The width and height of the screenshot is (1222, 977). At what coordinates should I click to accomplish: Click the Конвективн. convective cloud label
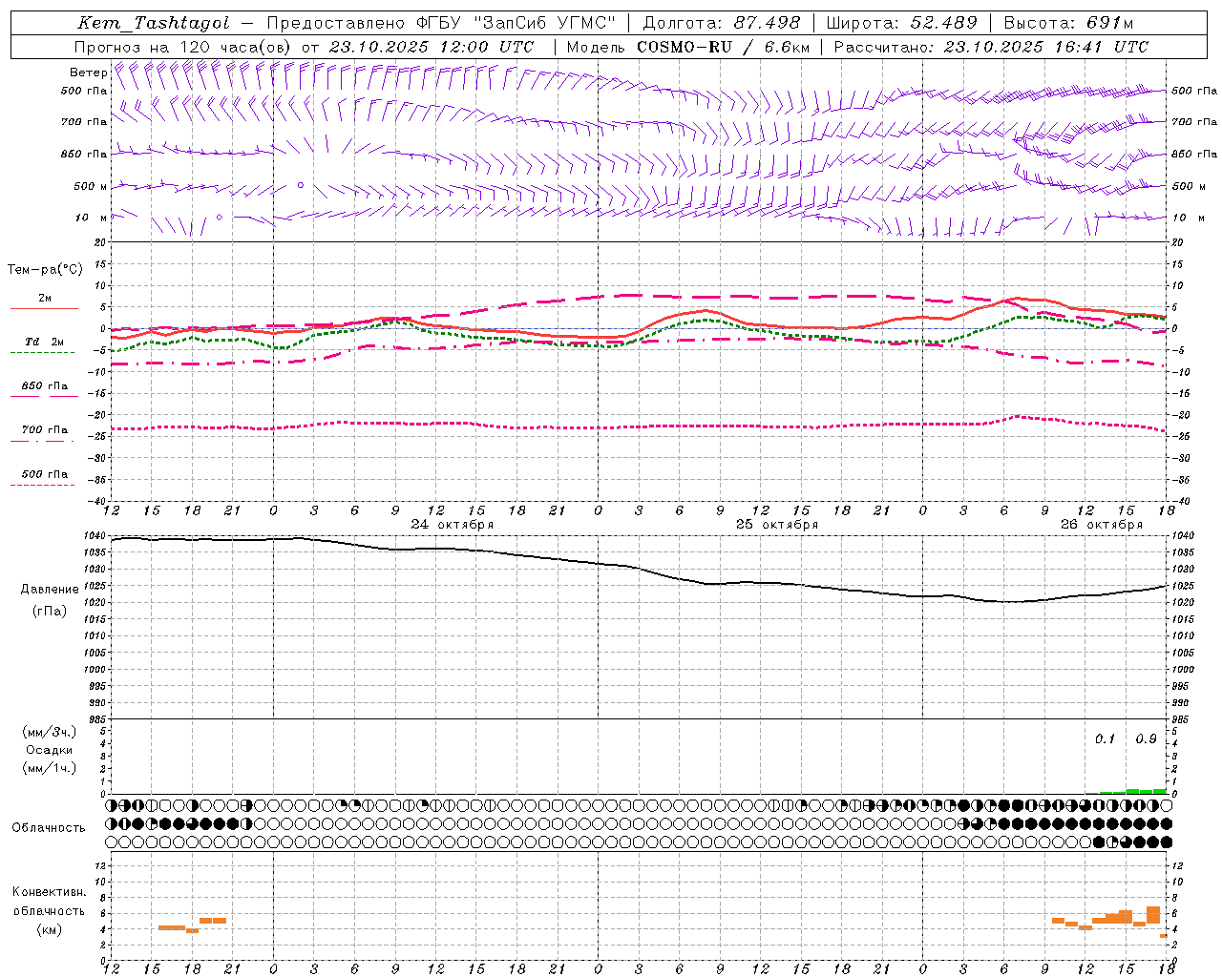50,892
